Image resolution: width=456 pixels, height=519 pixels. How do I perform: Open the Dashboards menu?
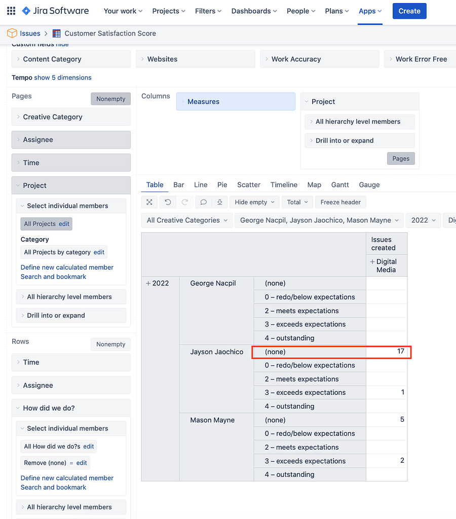point(254,11)
